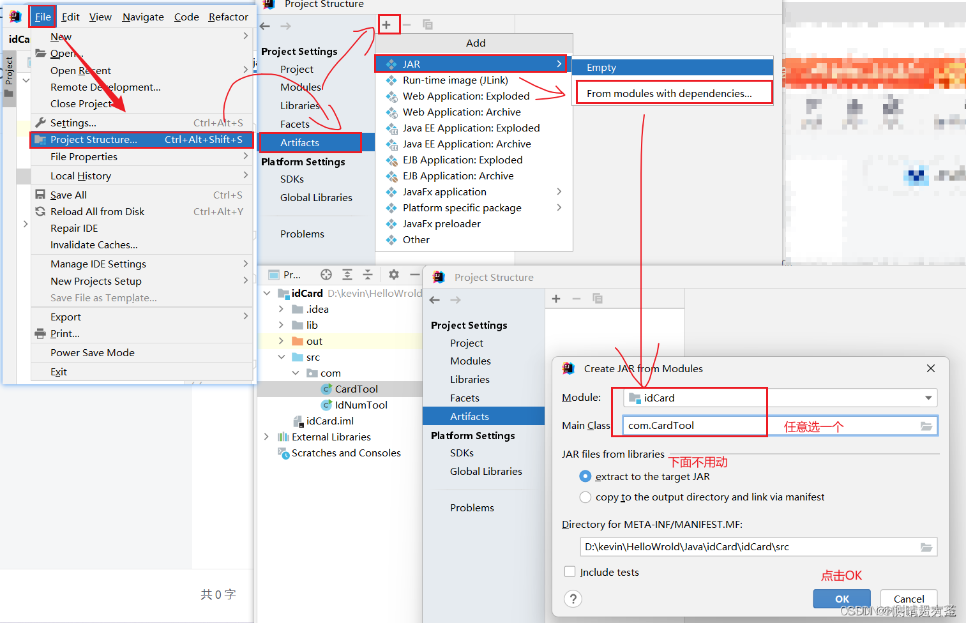This screenshot has height=623, width=966.
Task: Open the File menu
Action: [43, 17]
